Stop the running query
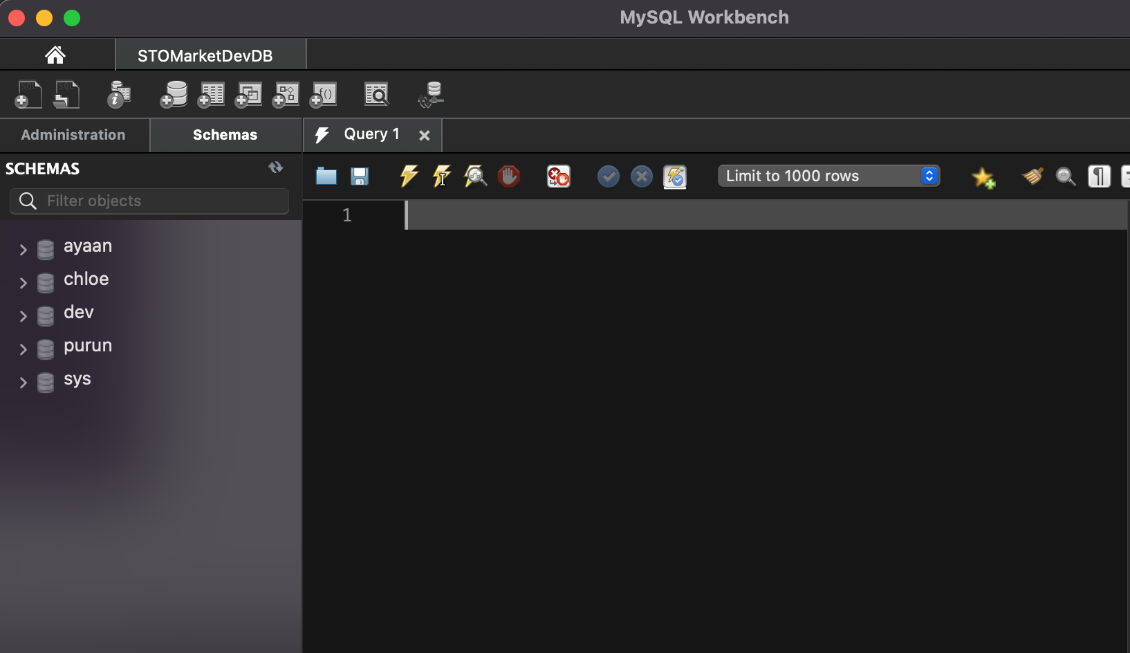1130x653 pixels. (509, 176)
